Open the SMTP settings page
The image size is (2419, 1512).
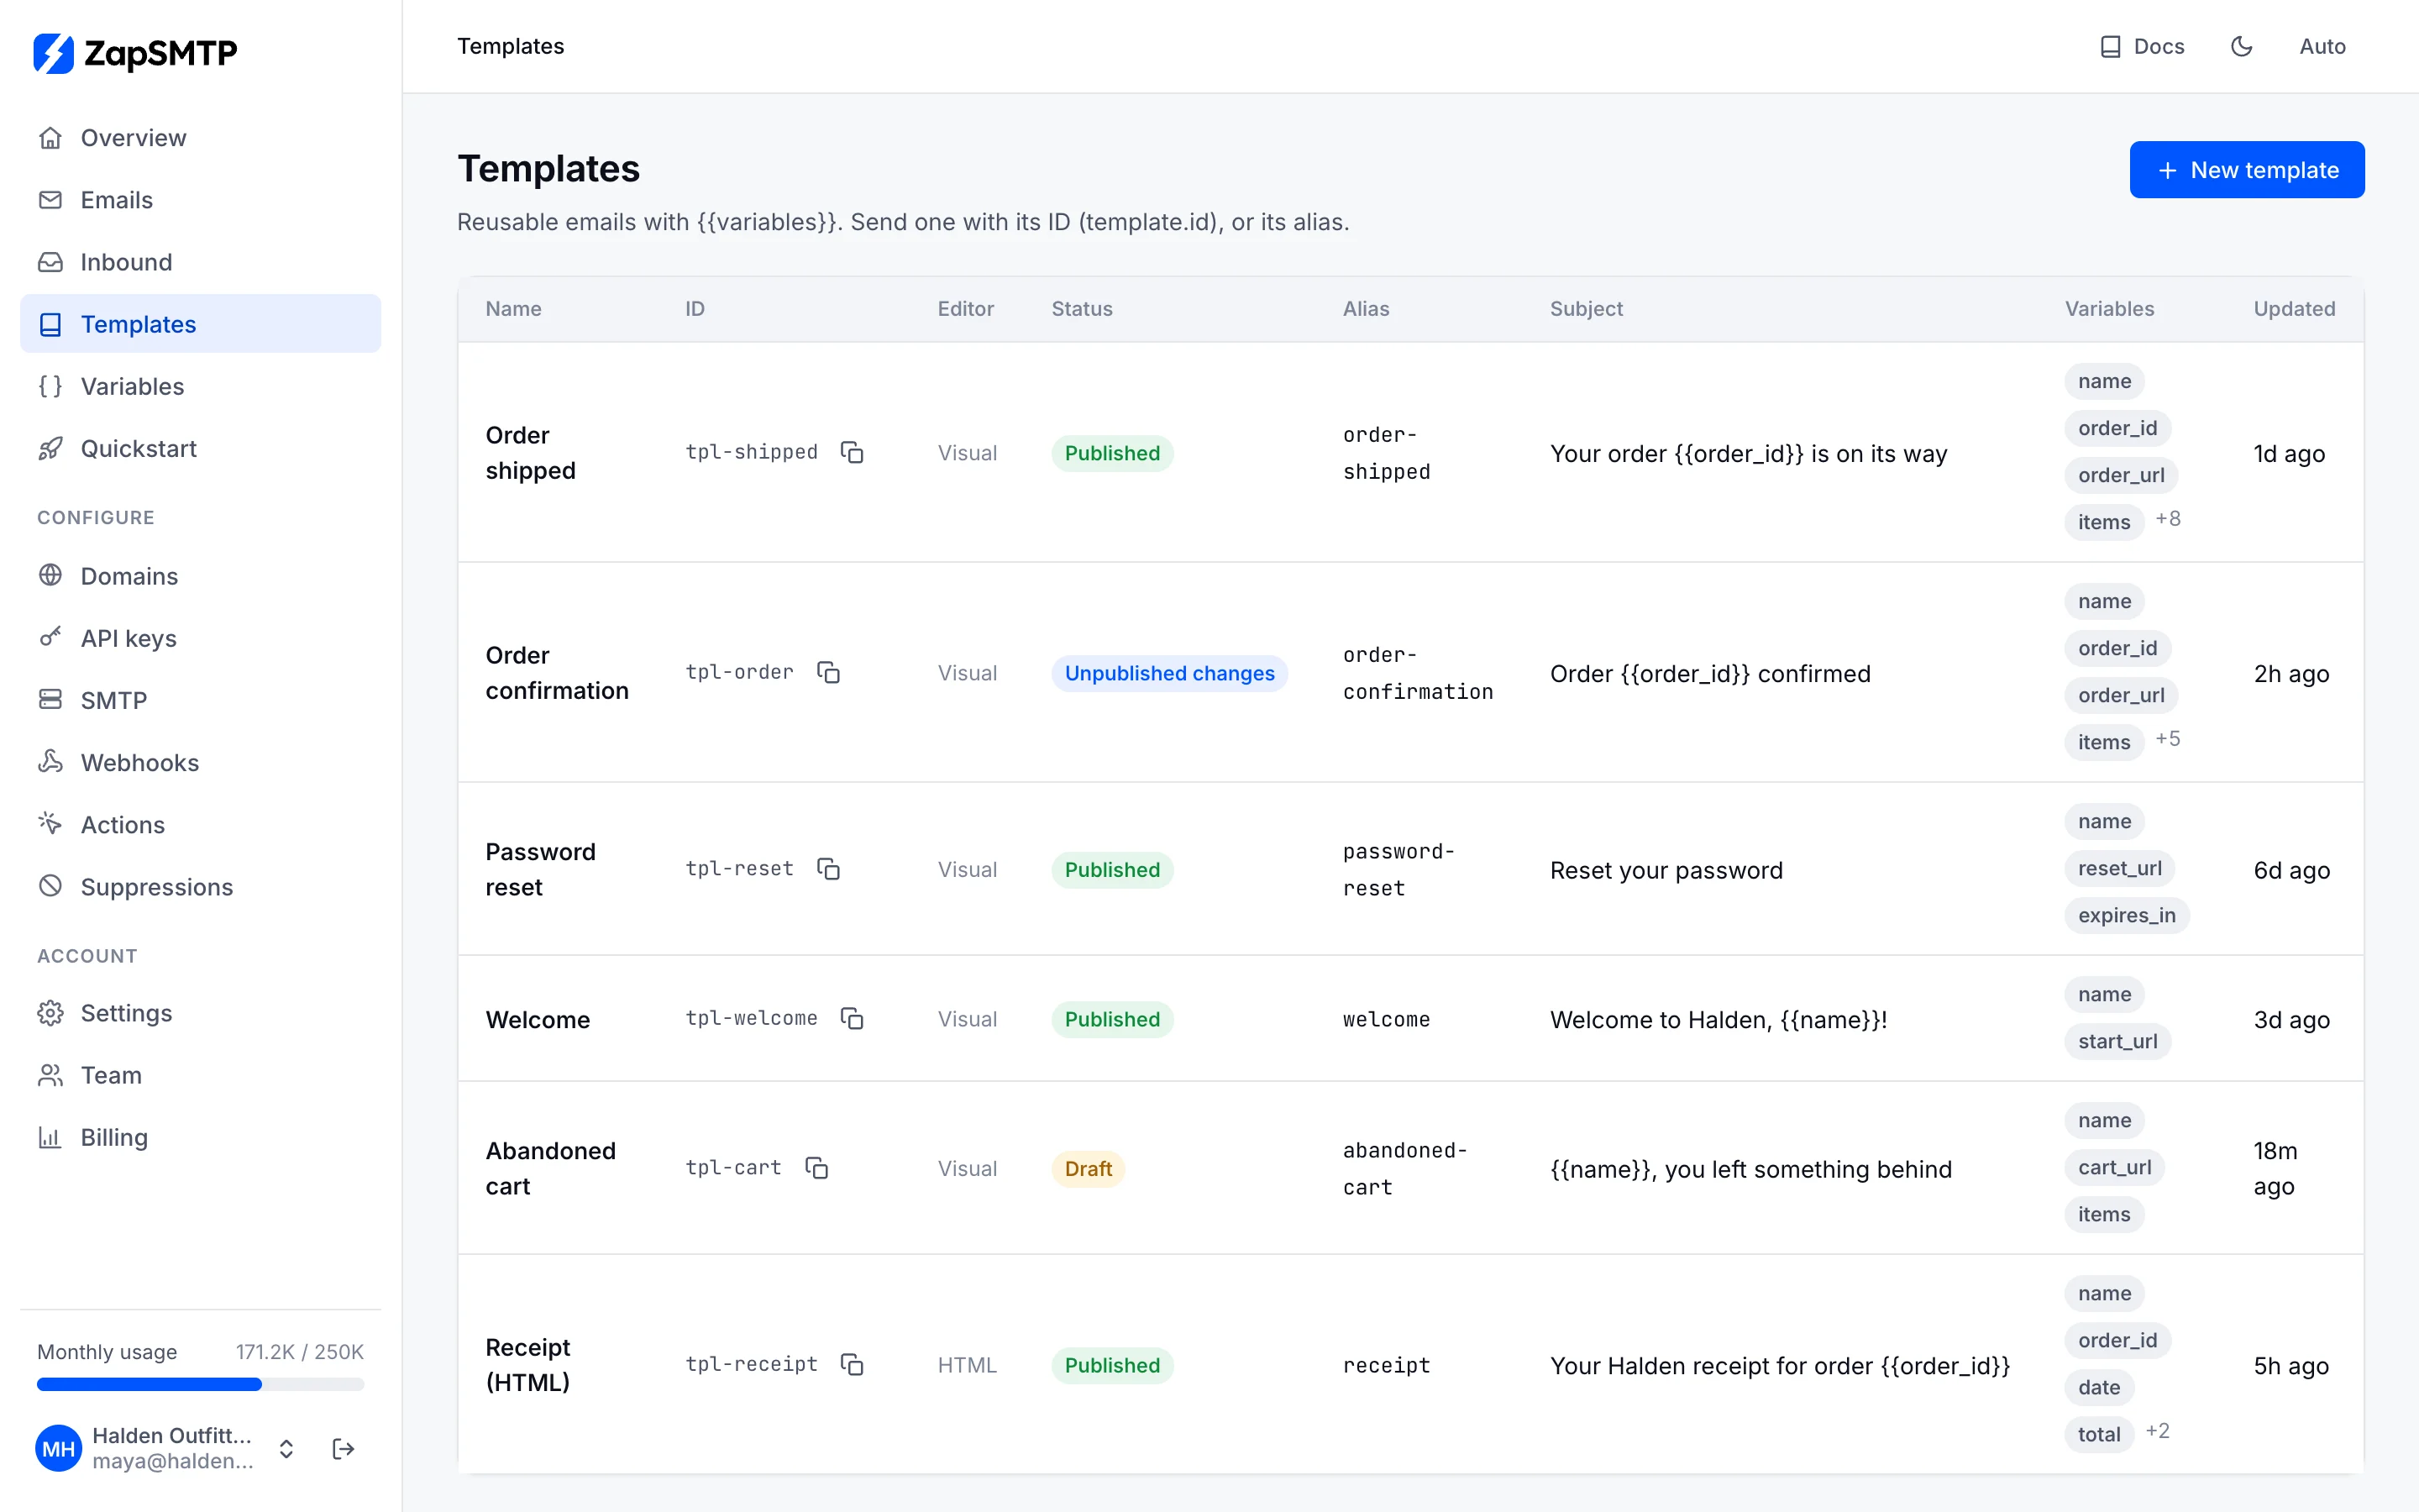[200, 700]
